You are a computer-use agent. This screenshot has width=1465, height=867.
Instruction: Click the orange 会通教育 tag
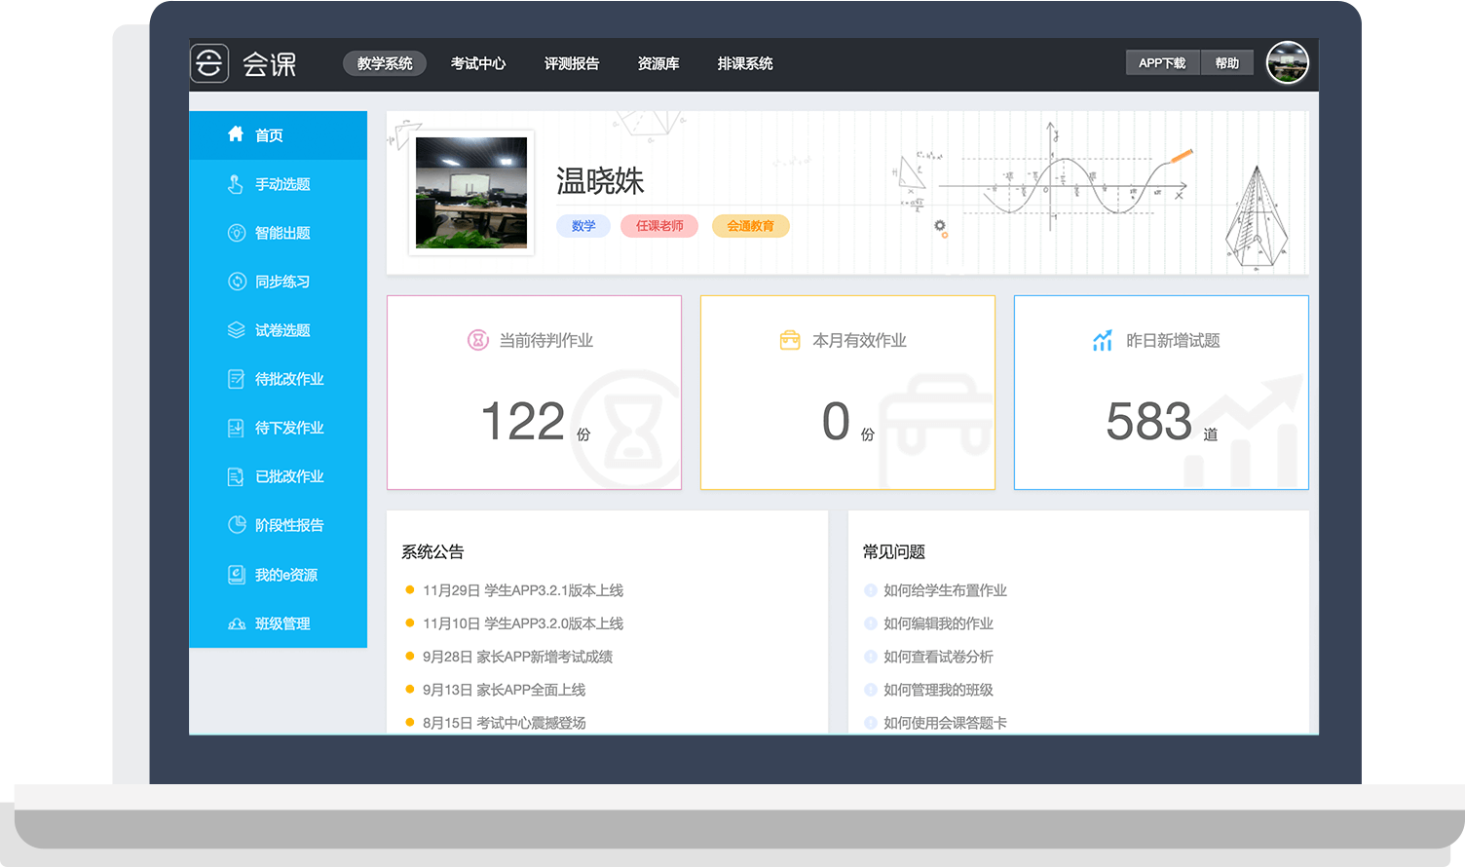pyautogui.click(x=751, y=226)
